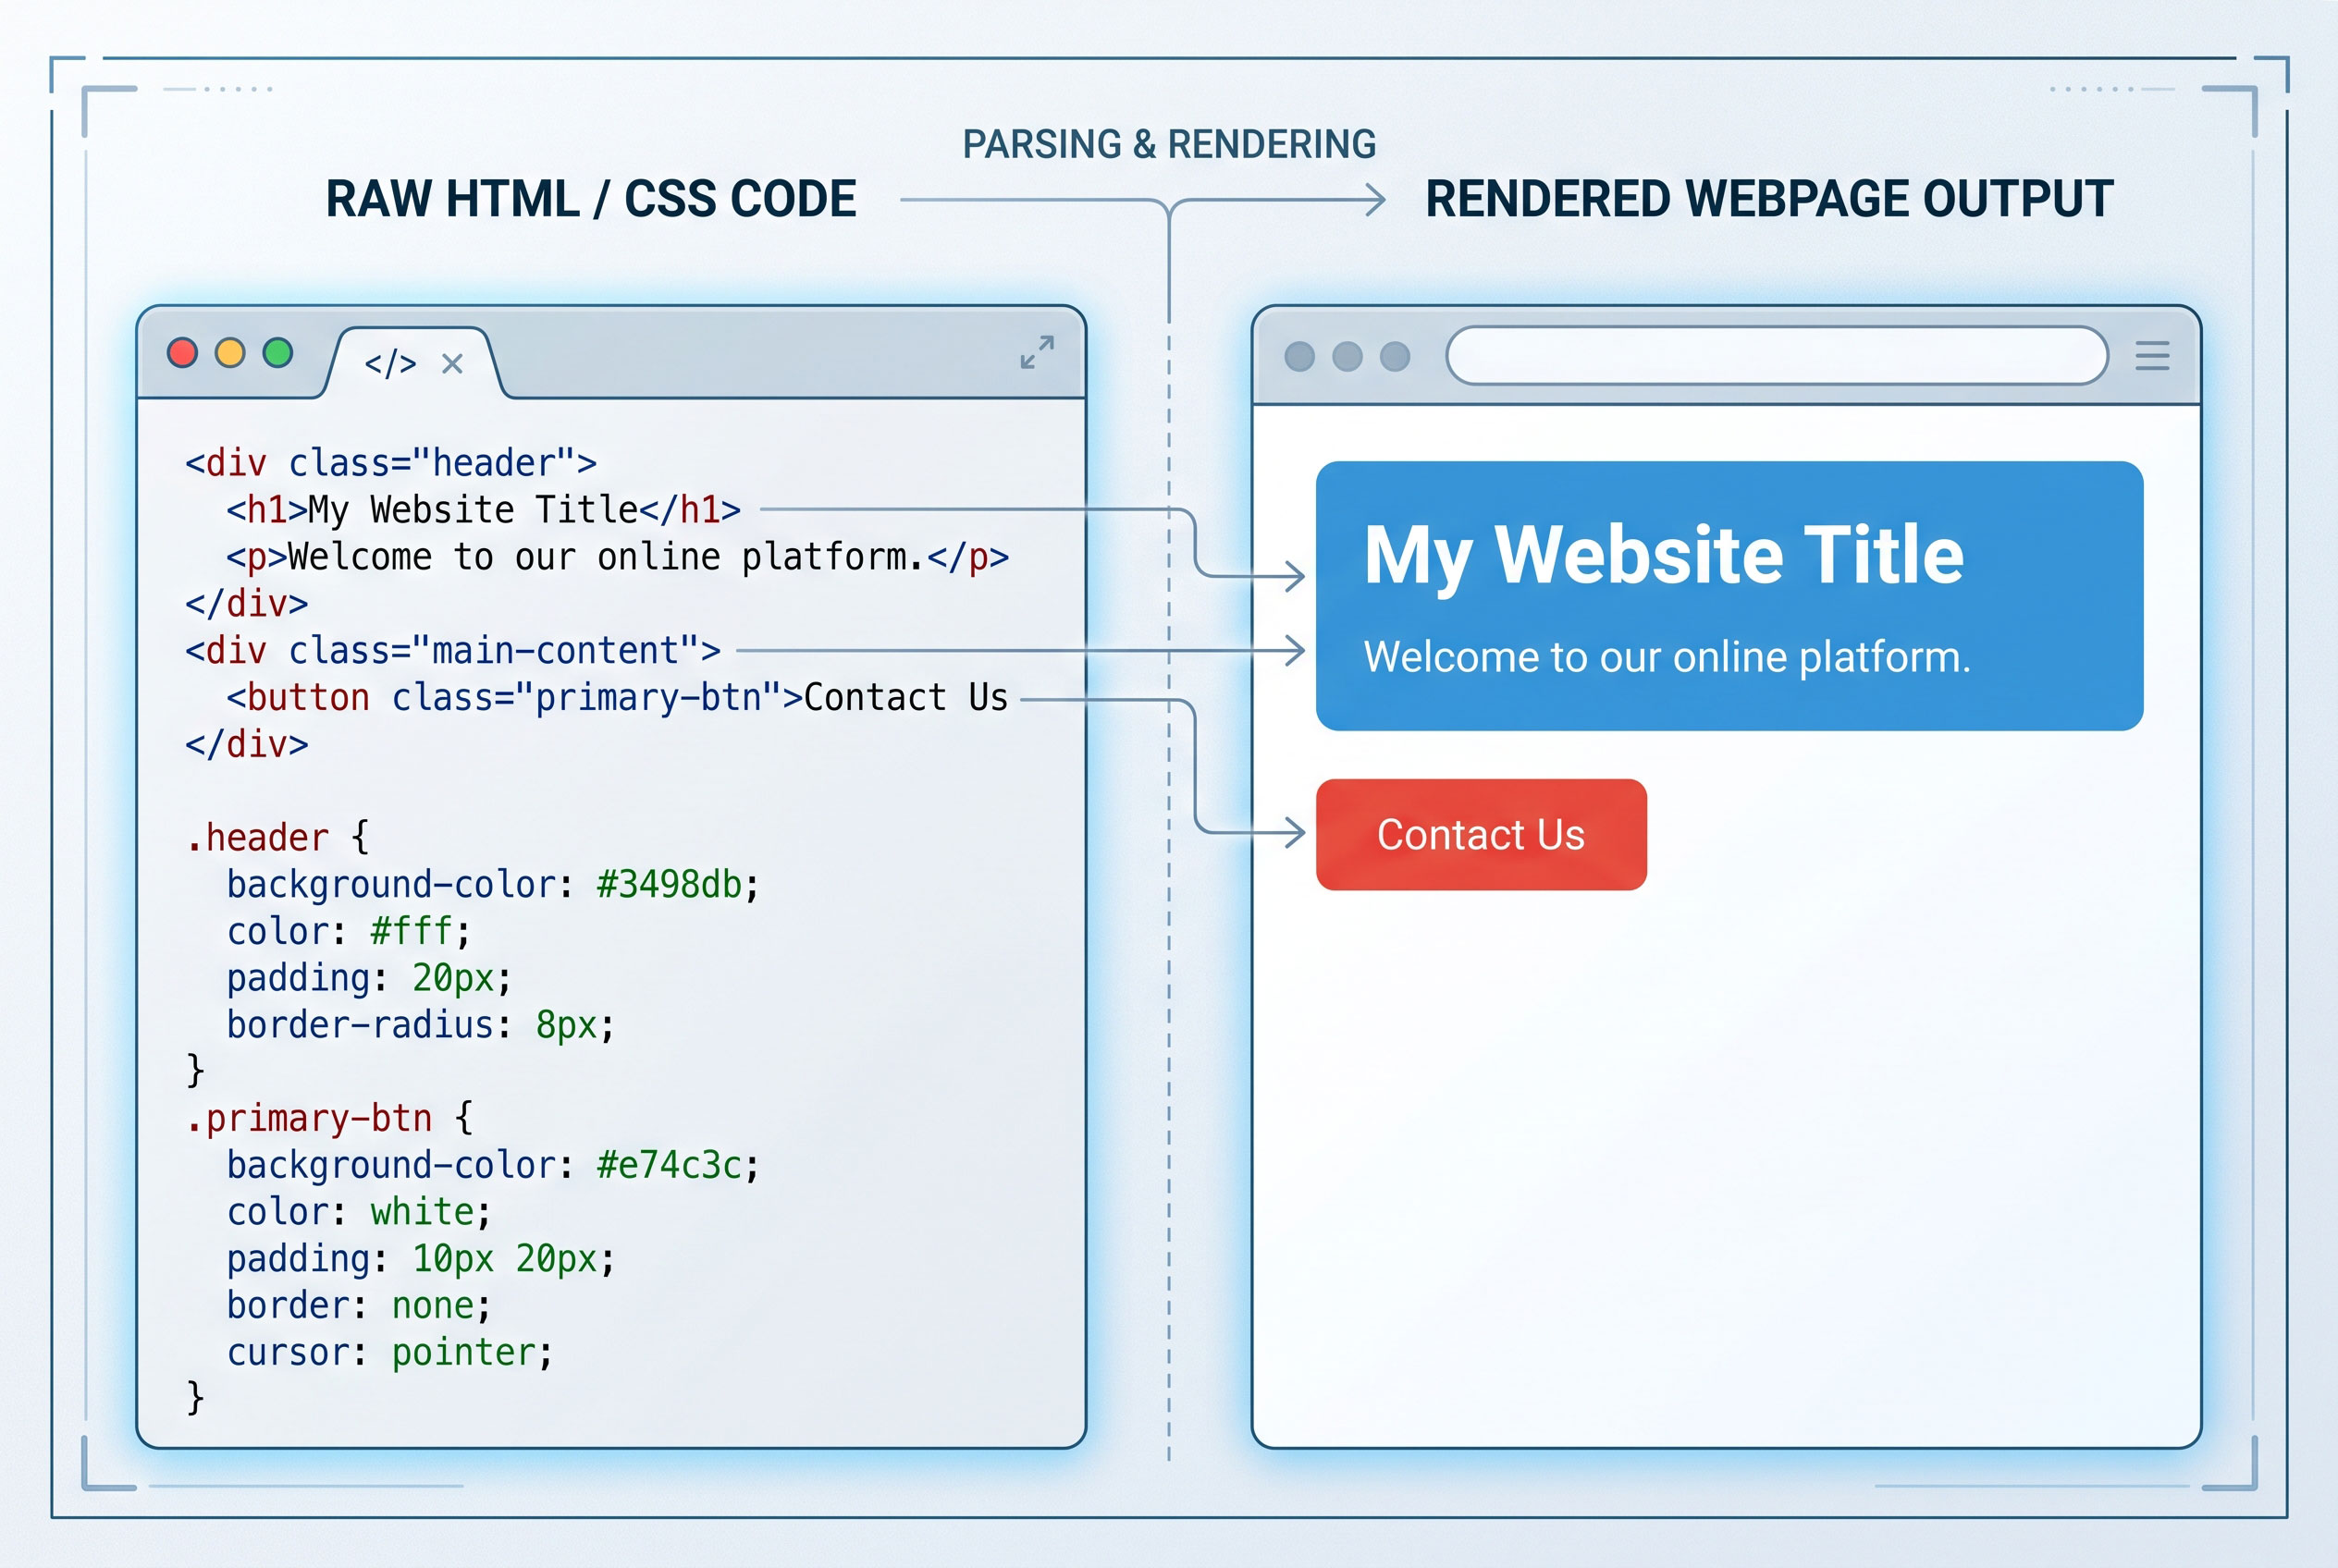Click the <h1>My Website Title</h1> code line
This screenshot has height=1568, width=2338.
(483, 510)
